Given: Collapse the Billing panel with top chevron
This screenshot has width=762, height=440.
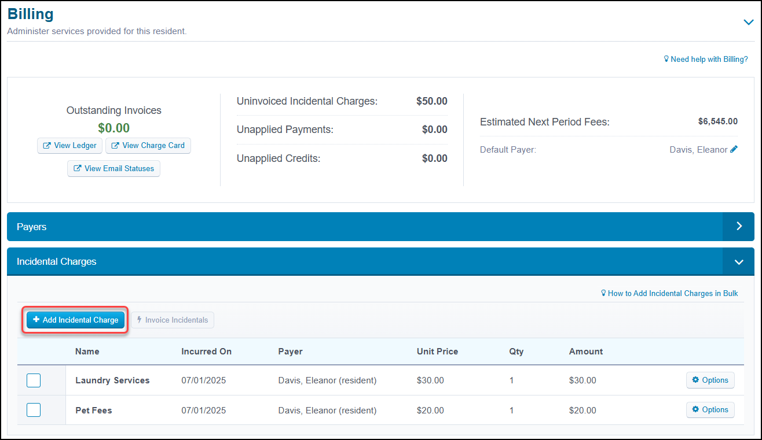Looking at the screenshot, I should coord(749,22).
